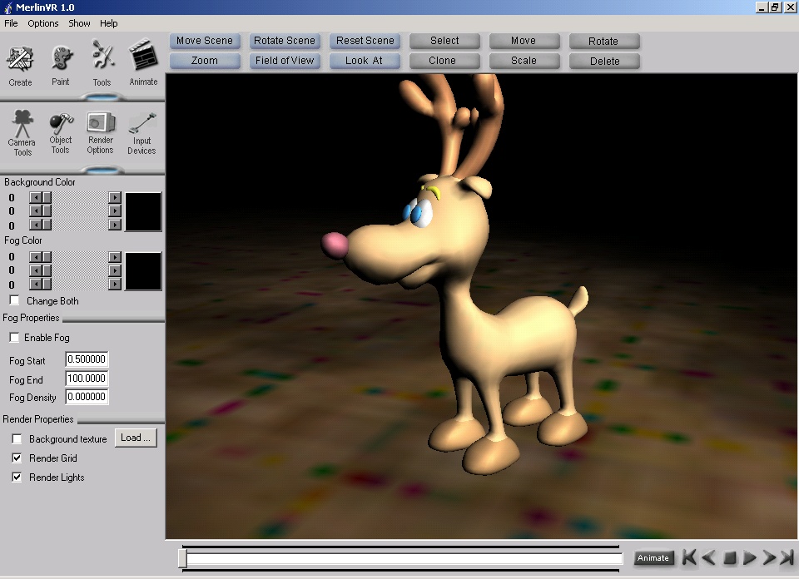Open the Options menu
The height and width of the screenshot is (579, 799).
(42, 23)
